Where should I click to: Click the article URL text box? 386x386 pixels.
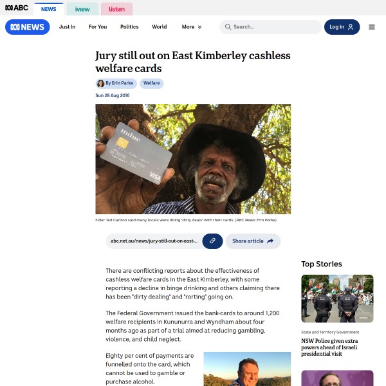pos(154,241)
